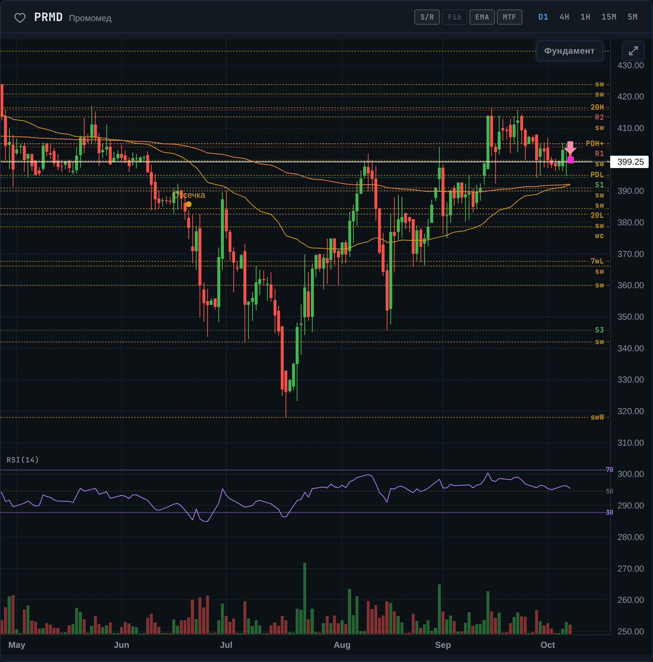Screen dimensions: 653x662
Task: Open the Фундамент panel
Action: pos(569,51)
